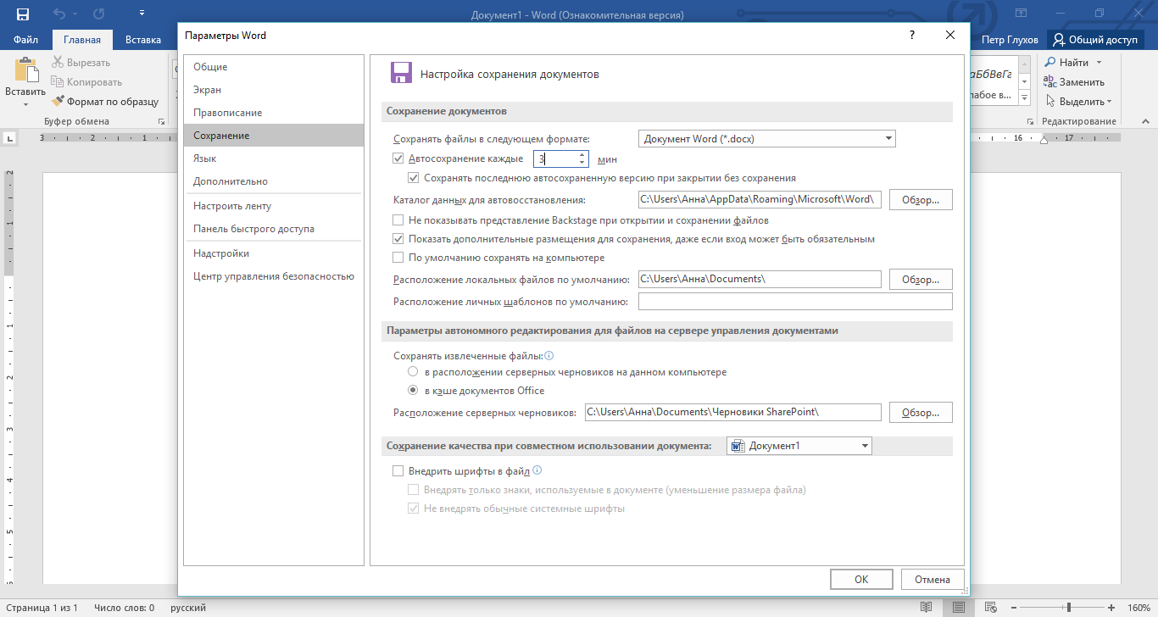Enable "По умолчанию сохранять на компьютере" checkbox
This screenshot has width=1158, height=617.
point(398,258)
